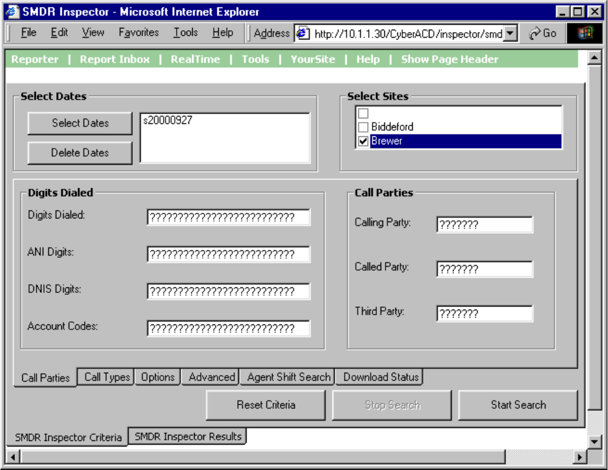The image size is (608, 470).
Task: Click the Start Search button
Action: click(x=518, y=405)
